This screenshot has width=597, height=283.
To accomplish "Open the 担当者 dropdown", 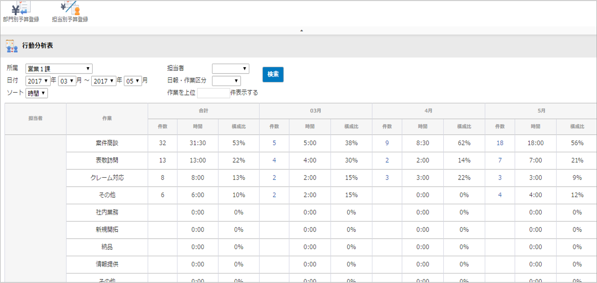I will 230,69.
